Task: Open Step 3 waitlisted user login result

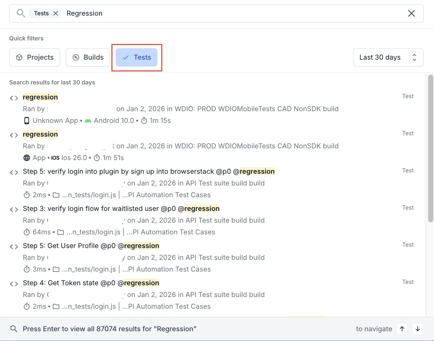Action: pyautogui.click(x=121, y=209)
